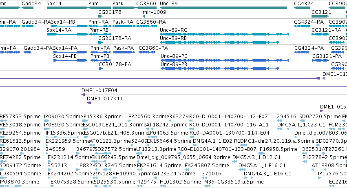Select the Unc-89-PB protein glyph
The width and height of the screenshot is (347, 188).
tap(220, 69)
